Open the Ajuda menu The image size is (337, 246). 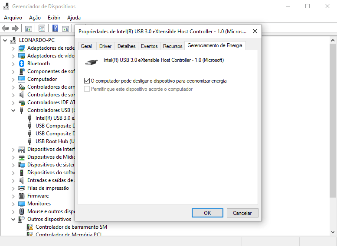[x=74, y=18]
